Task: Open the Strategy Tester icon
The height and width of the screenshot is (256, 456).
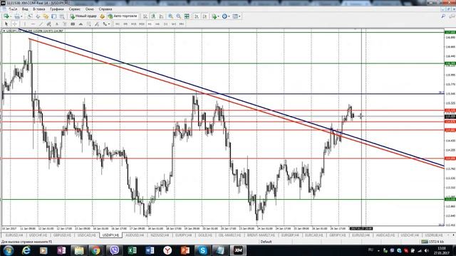Action: [62, 16]
